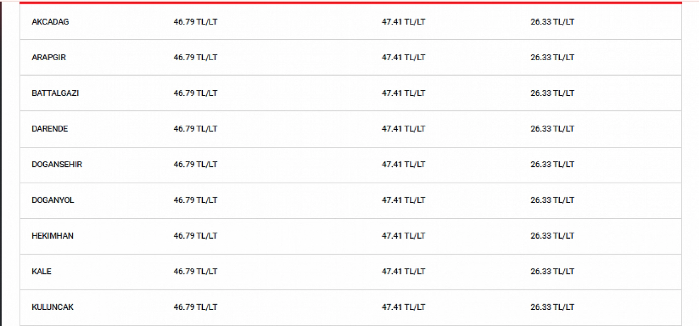This screenshot has width=699, height=326.
Task: Click the 47.41 TL/LT price for DOGANSEHIR
Action: [404, 165]
